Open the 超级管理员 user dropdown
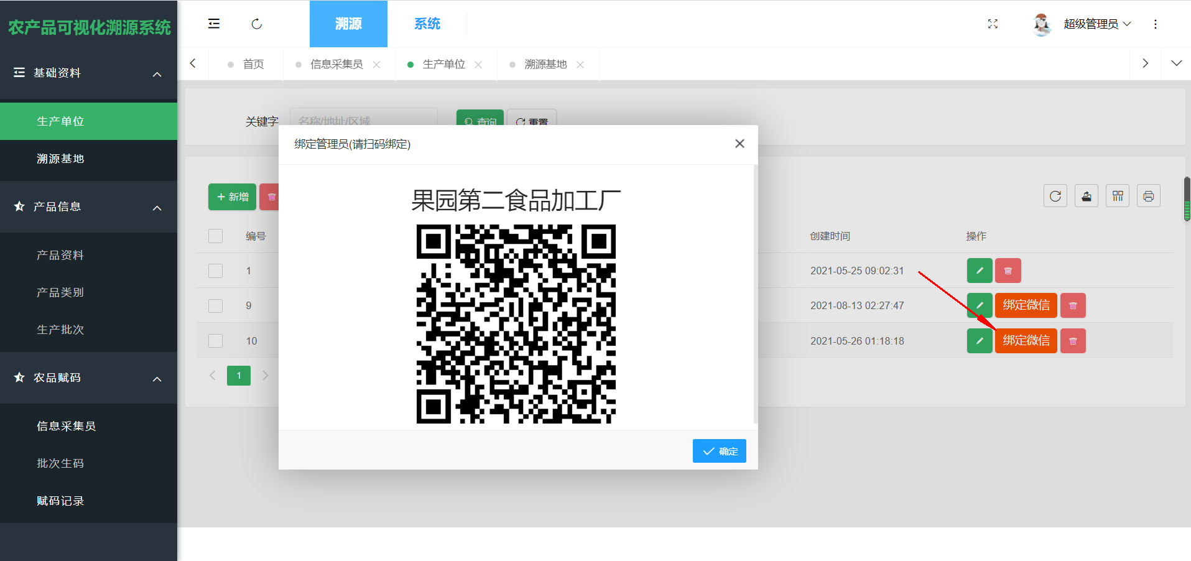This screenshot has width=1191, height=561. tap(1097, 24)
